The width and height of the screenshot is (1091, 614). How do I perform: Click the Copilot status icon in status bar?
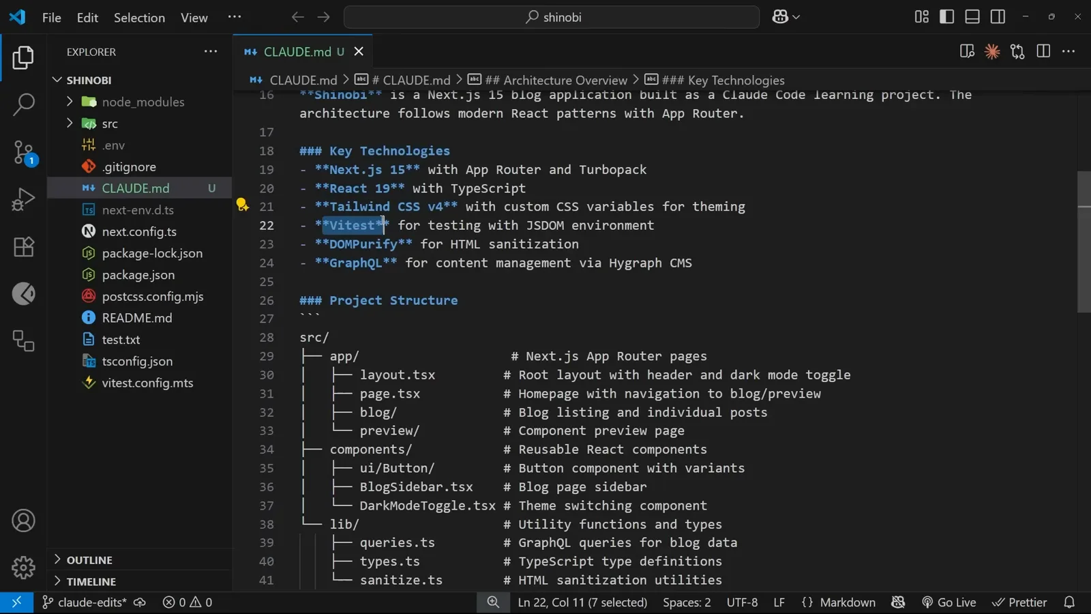click(x=898, y=602)
